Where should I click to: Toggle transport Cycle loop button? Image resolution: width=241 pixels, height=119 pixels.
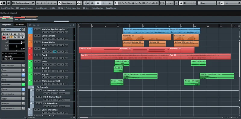[x=92, y=3]
